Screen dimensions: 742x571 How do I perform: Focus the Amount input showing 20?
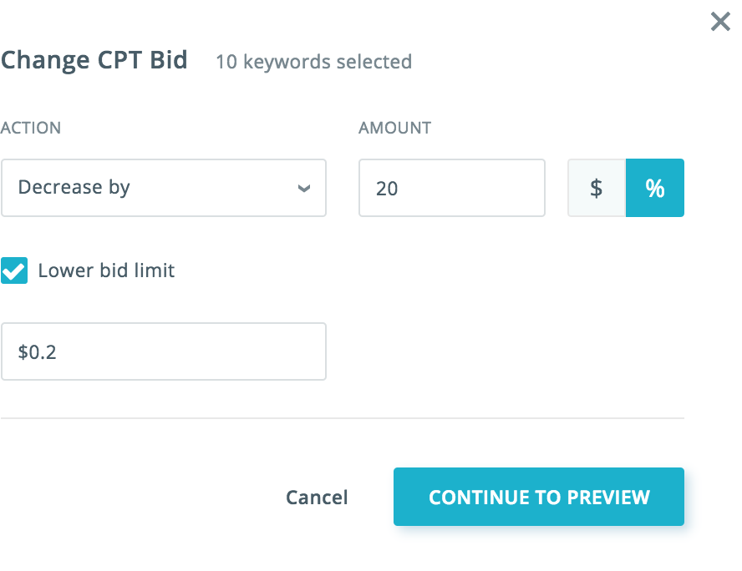451,188
